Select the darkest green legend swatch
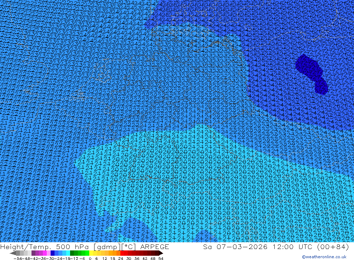Screen dimensions: 354x260 (x=72, y=253)
